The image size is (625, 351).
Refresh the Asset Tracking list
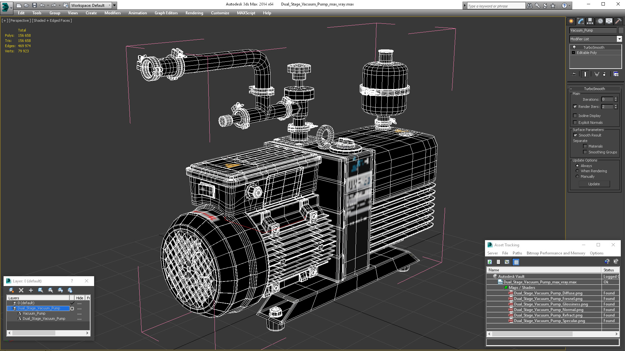[490, 262]
